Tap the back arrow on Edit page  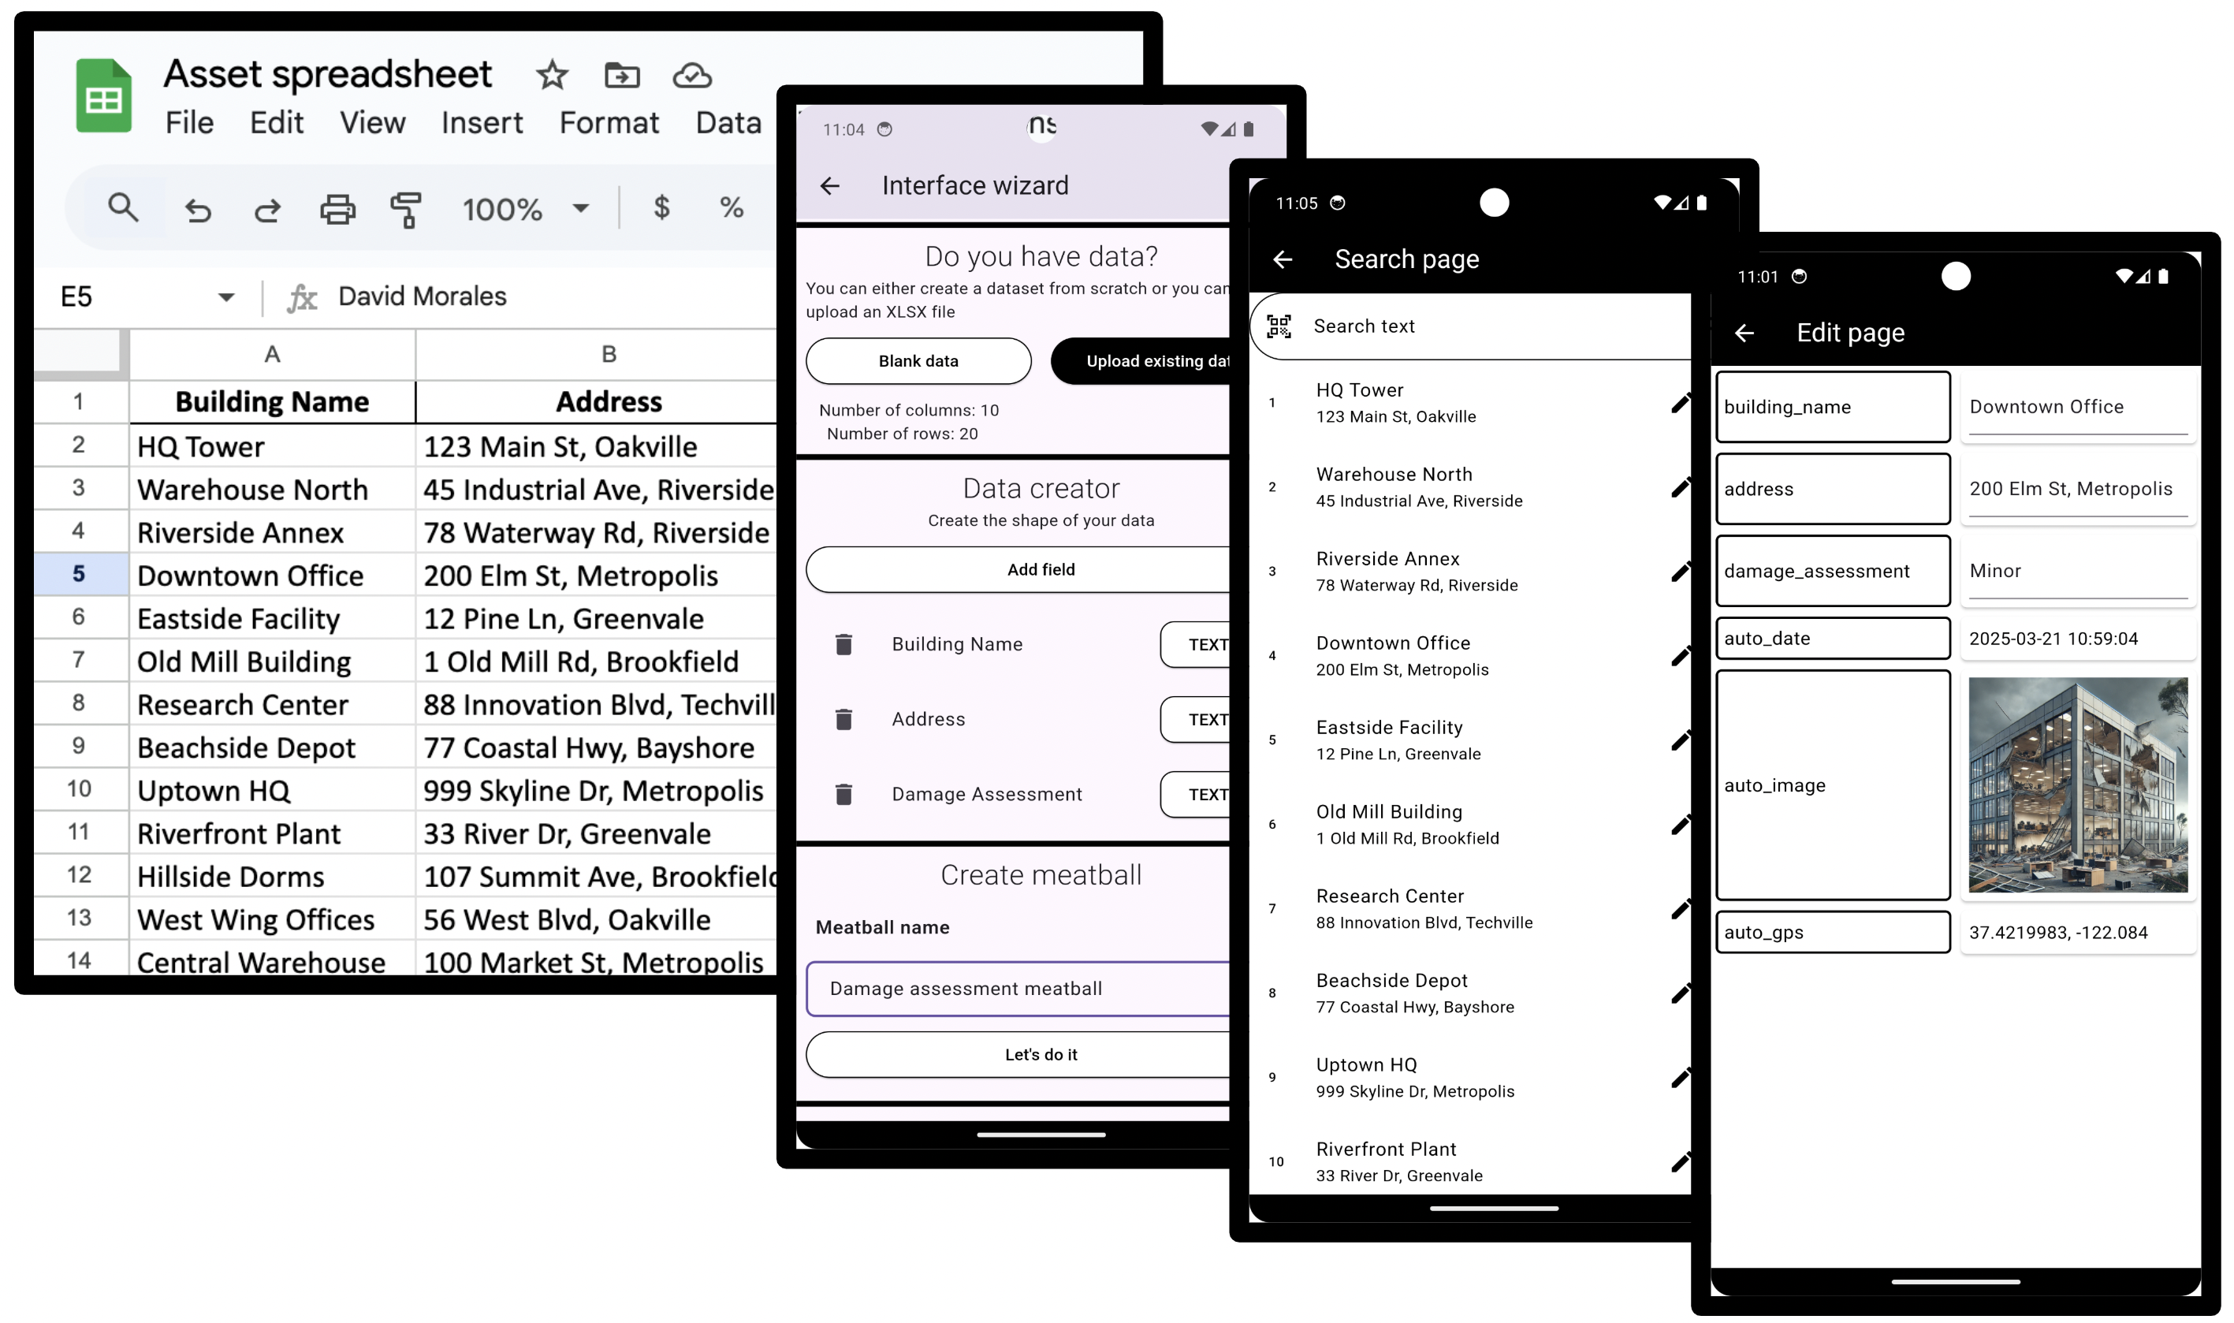click(1744, 333)
